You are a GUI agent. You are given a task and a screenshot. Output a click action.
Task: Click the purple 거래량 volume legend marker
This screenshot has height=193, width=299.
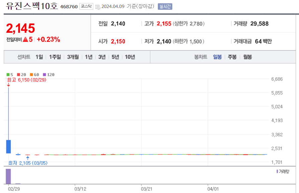277,172
